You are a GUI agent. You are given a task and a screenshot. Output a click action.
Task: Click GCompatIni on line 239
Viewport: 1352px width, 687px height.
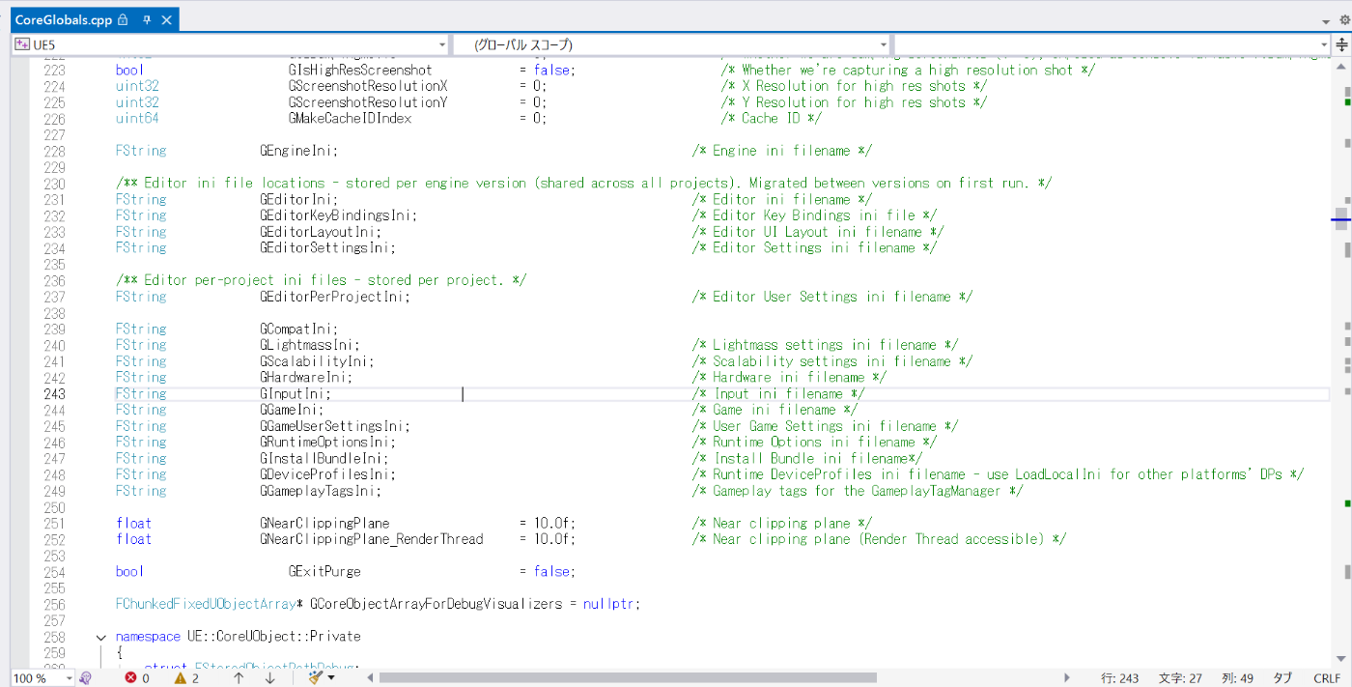[x=296, y=329]
